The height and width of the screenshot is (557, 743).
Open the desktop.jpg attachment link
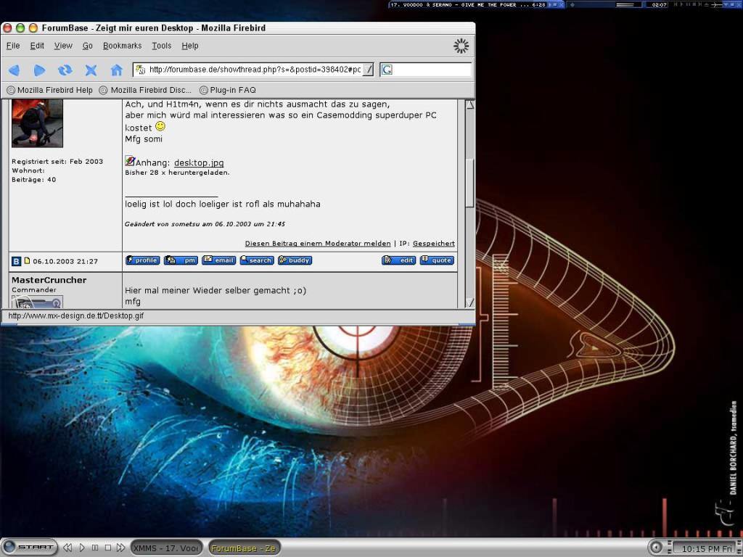[199, 163]
